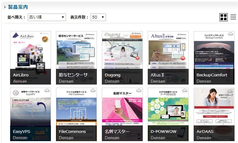Open the File Commons catalog thumbnail
The height and width of the screenshot is (143, 238).
76,114
